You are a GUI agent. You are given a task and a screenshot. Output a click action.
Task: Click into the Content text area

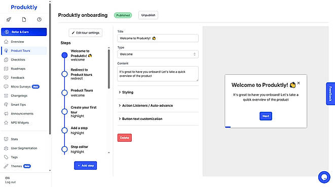[x=158, y=74]
